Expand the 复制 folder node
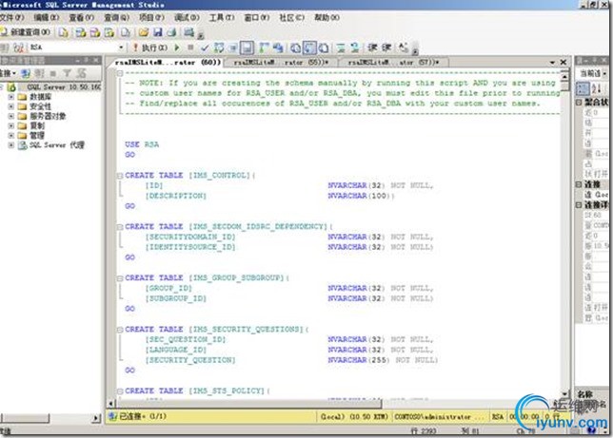The height and width of the screenshot is (438, 613). click(11, 125)
